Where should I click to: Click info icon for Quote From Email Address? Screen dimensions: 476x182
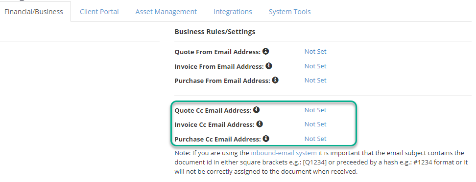pos(265,51)
